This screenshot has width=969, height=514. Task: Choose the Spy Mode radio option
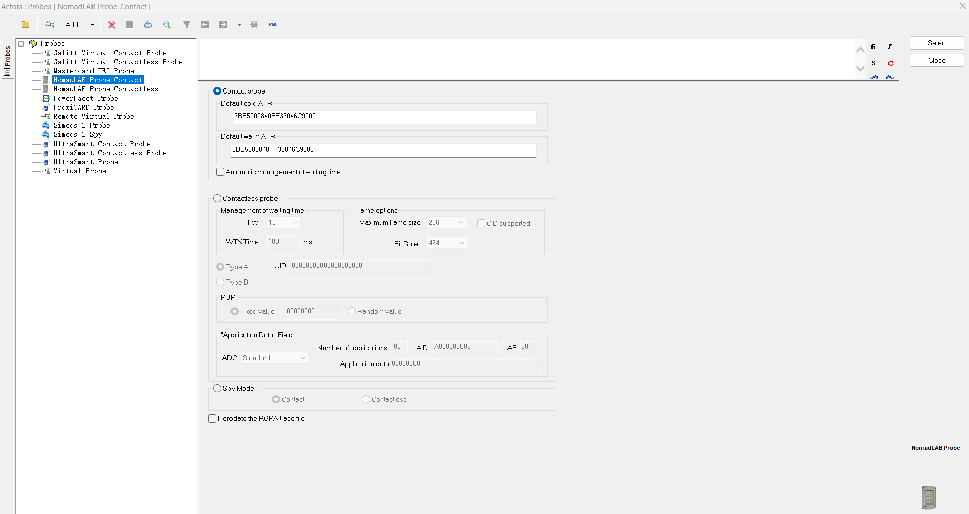(x=217, y=388)
